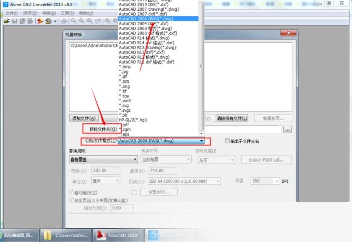Toggle the 使用页面大小布局 checkbox
This screenshot has width=352, height=242.
click(71, 200)
